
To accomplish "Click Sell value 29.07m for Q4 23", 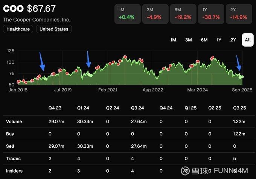I will point(56,146).
